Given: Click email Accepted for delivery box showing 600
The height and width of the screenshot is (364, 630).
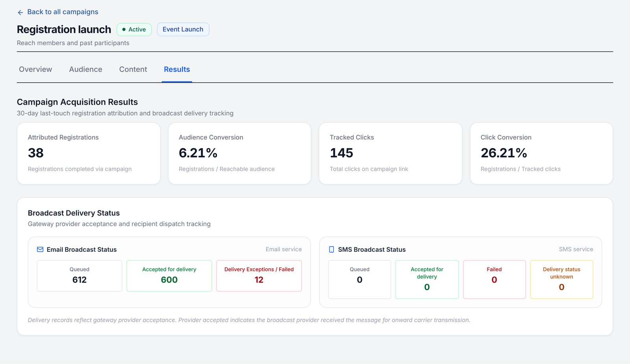Looking at the screenshot, I should coord(169,276).
